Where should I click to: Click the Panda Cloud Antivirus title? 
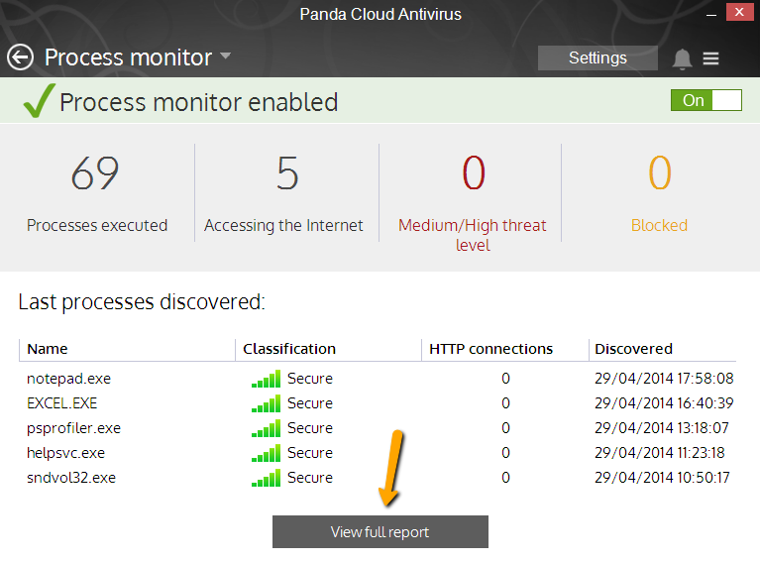tap(380, 14)
